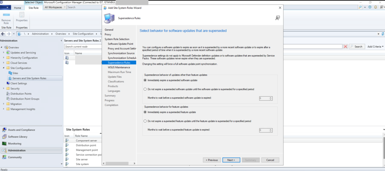The width and height of the screenshot is (385, 171).
Task: Expand the Cloud Services folder node
Action: pos(3,63)
